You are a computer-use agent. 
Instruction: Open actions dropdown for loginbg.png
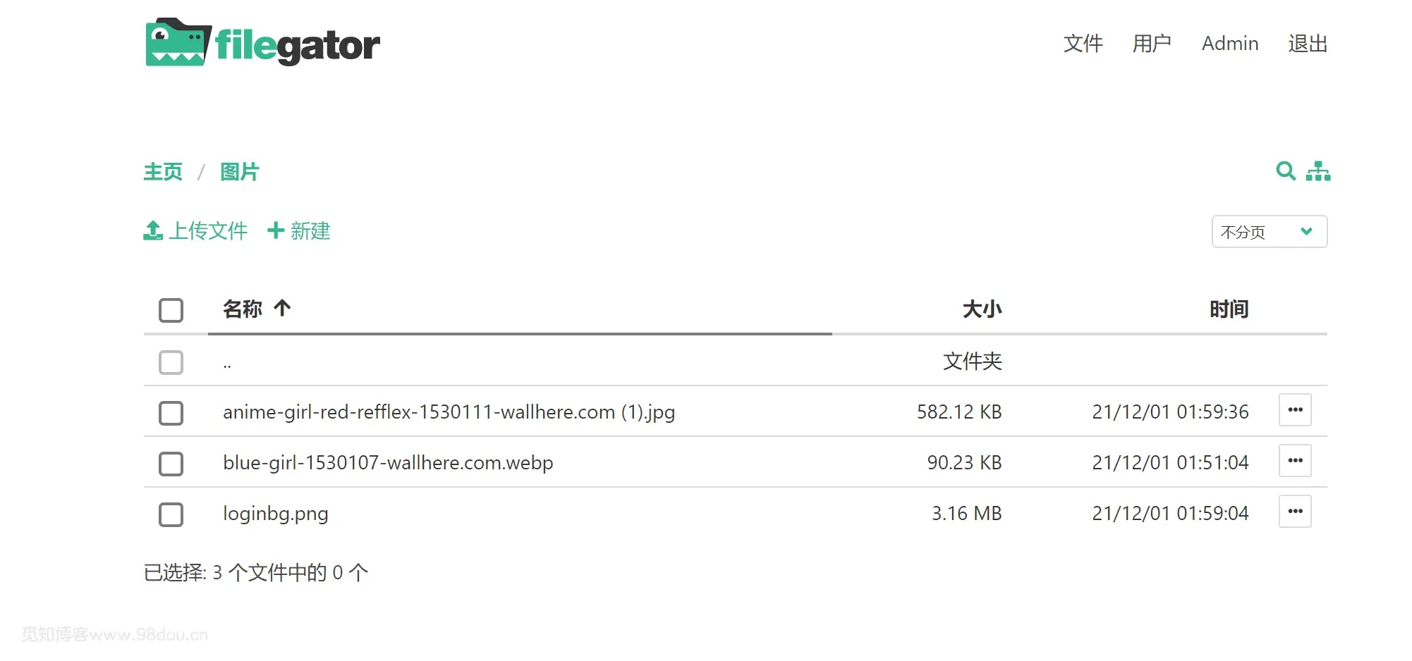pos(1294,512)
